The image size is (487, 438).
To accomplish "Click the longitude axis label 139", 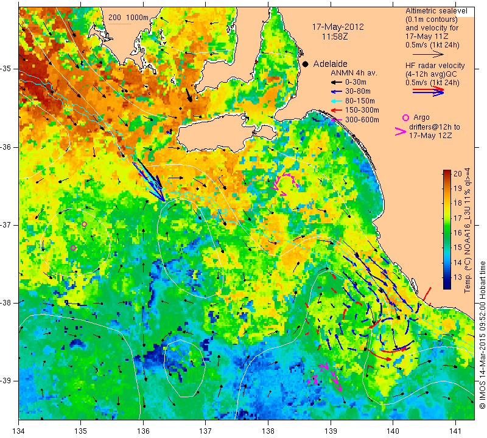I will click(x=331, y=431).
